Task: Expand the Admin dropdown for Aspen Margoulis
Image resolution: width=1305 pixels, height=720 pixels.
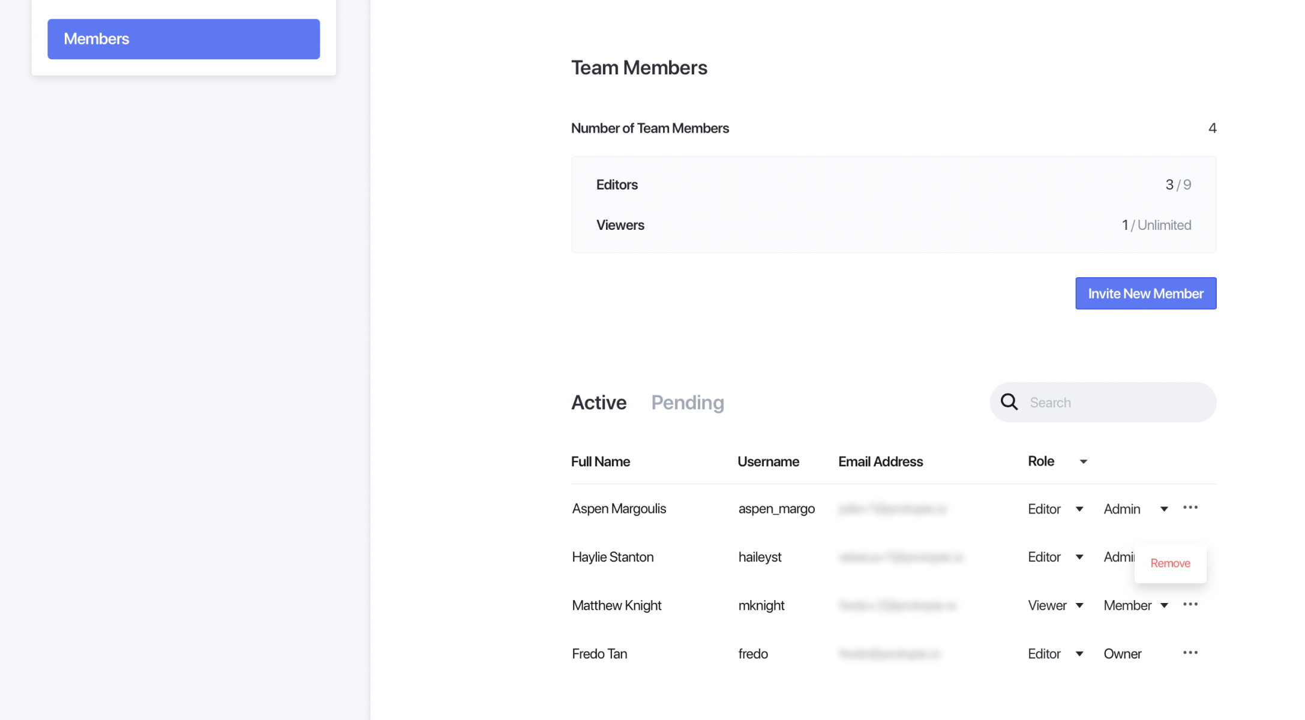Action: 1136,509
